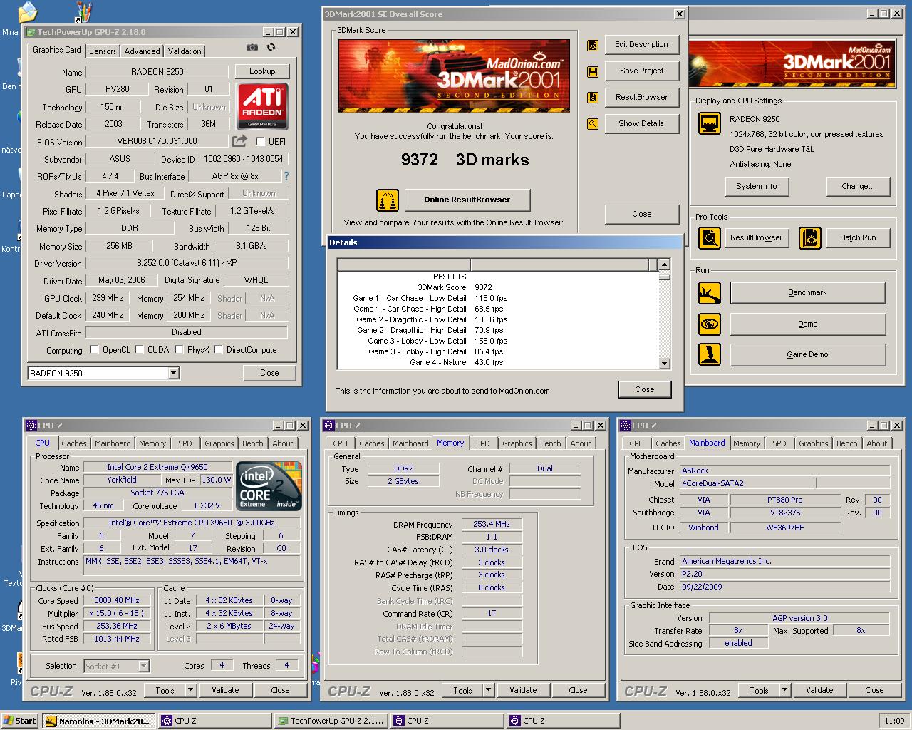Open Bench tab in the CPU-Z CPU window
This screenshot has width=912, height=730.
click(253, 443)
